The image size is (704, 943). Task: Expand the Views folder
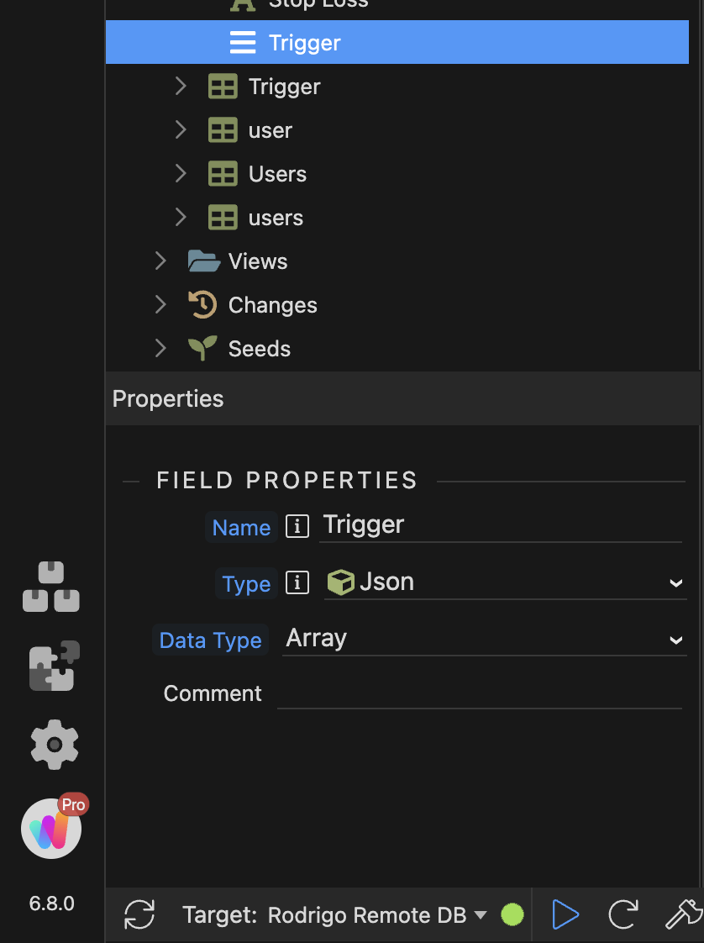(160, 261)
